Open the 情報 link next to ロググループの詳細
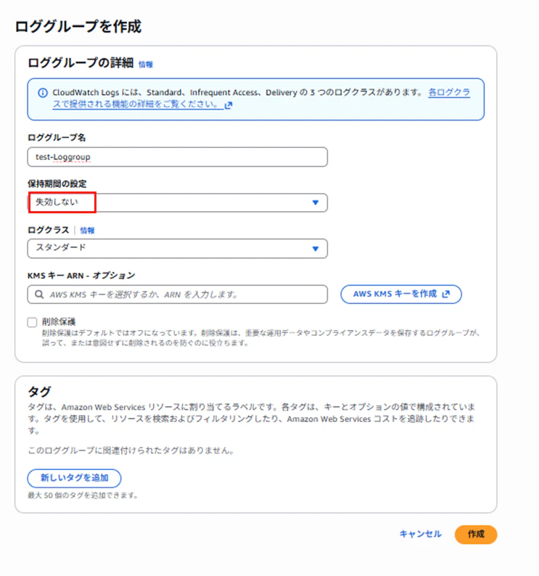 click(x=146, y=65)
